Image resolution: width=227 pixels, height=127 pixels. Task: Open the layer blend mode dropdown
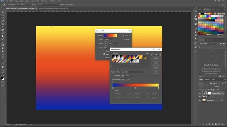206,86
